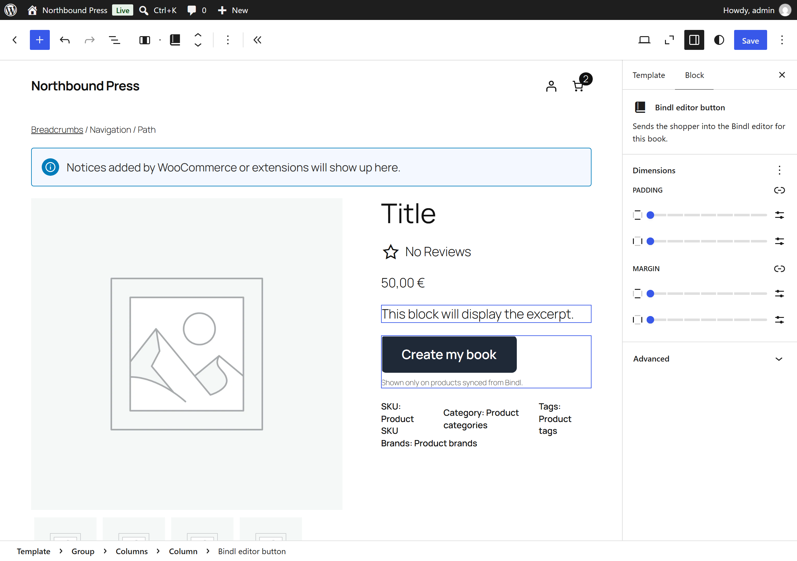Image resolution: width=797 pixels, height=561 pixels.
Task: Select the product image placeholder
Action: 187,354
